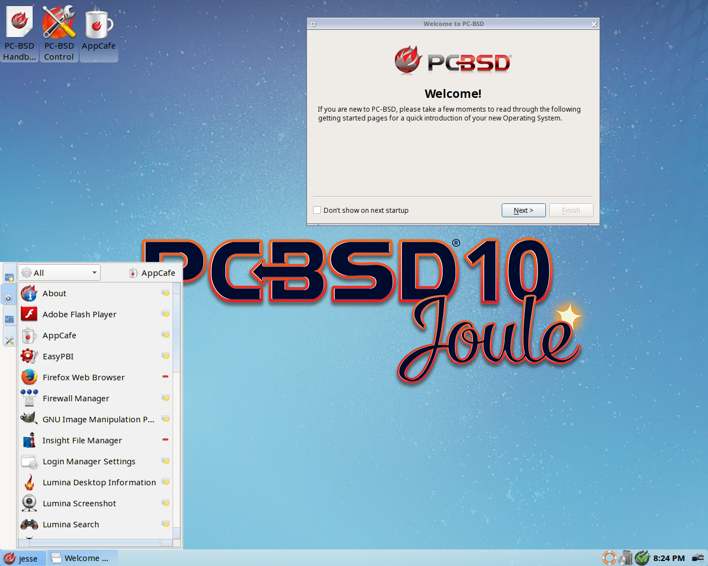Enable Don't show on next startup
708x566 pixels.
[317, 210]
